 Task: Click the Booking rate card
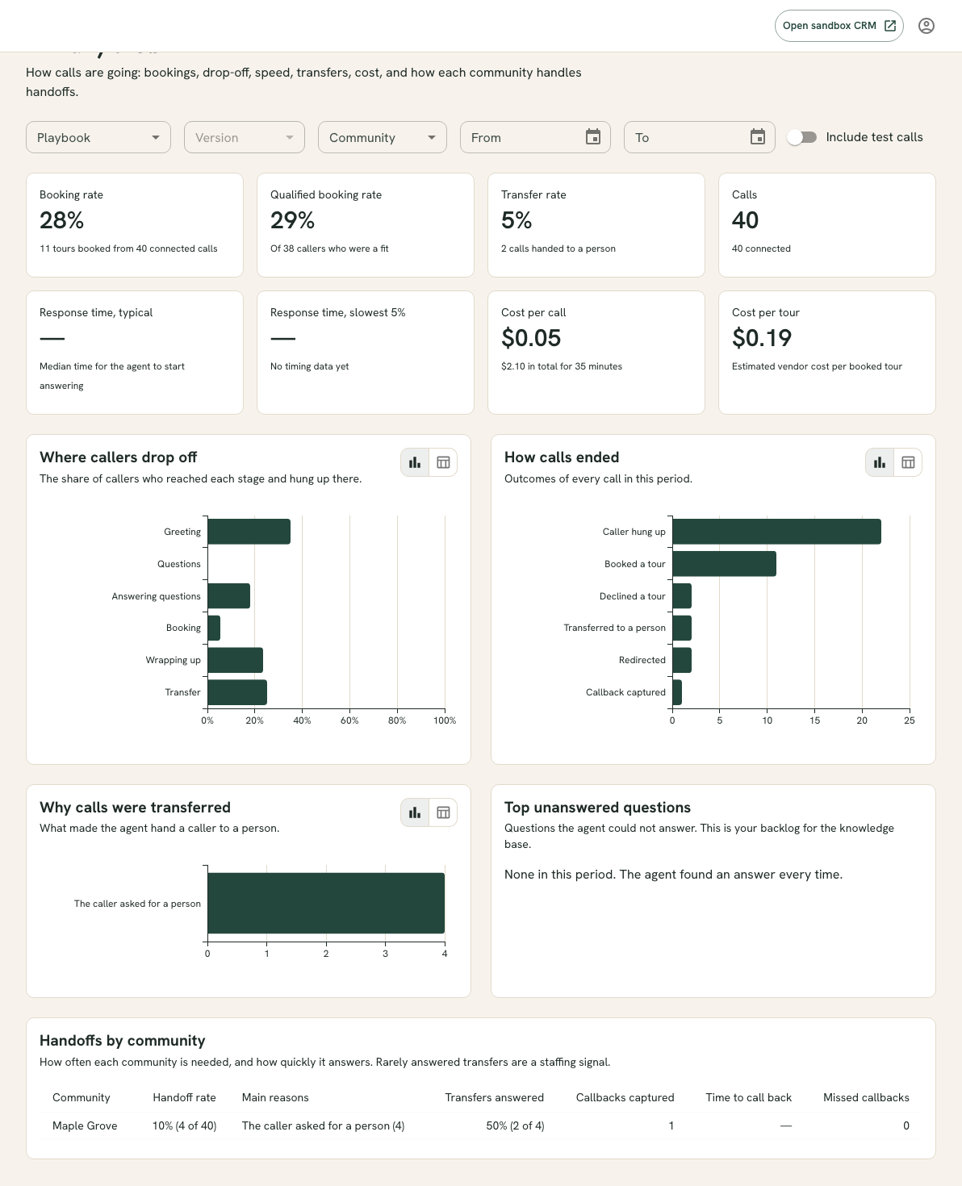pyautogui.click(x=135, y=225)
